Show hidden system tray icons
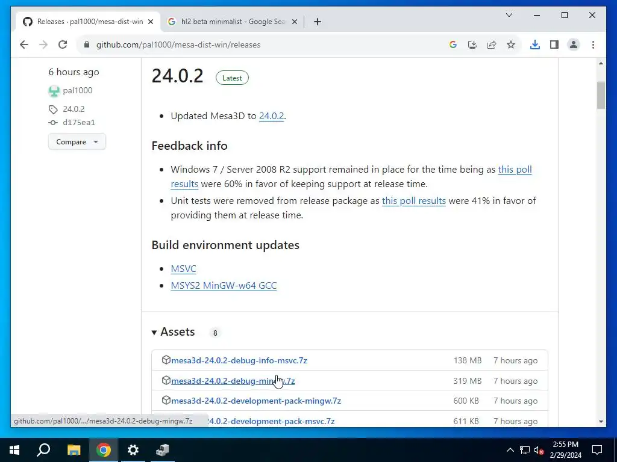The image size is (617, 462). click(510, 450)
